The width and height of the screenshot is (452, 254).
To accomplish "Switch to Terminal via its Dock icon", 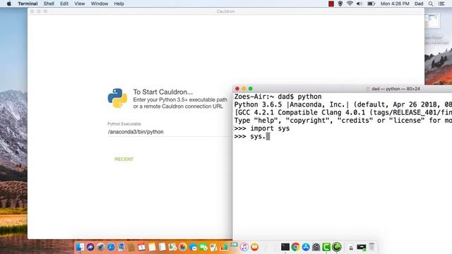I will click(x=285, y=247).
